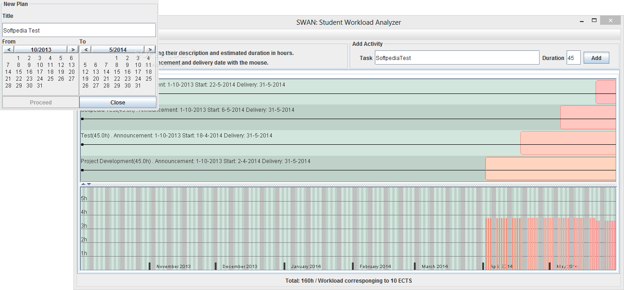This screenshot has width=624, height=290.
Task: Pick day 15 in the To calendar
Action: pos(117,72)
